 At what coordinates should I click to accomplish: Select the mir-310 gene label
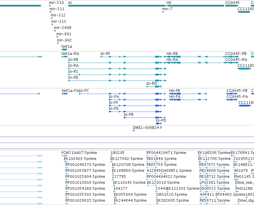(x=56, y=3)
